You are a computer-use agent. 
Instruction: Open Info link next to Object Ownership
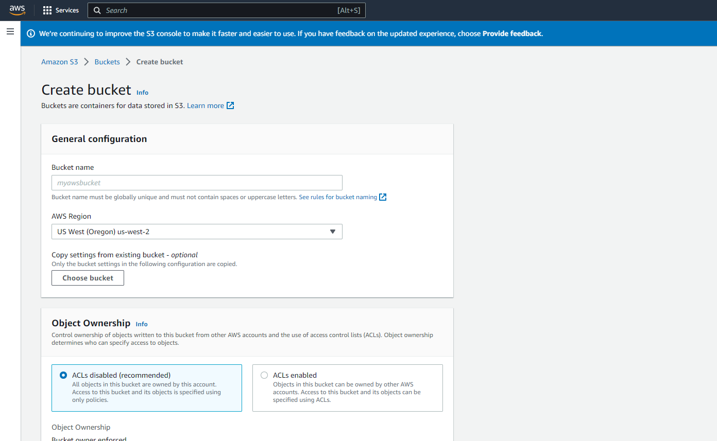click(142, 324)
